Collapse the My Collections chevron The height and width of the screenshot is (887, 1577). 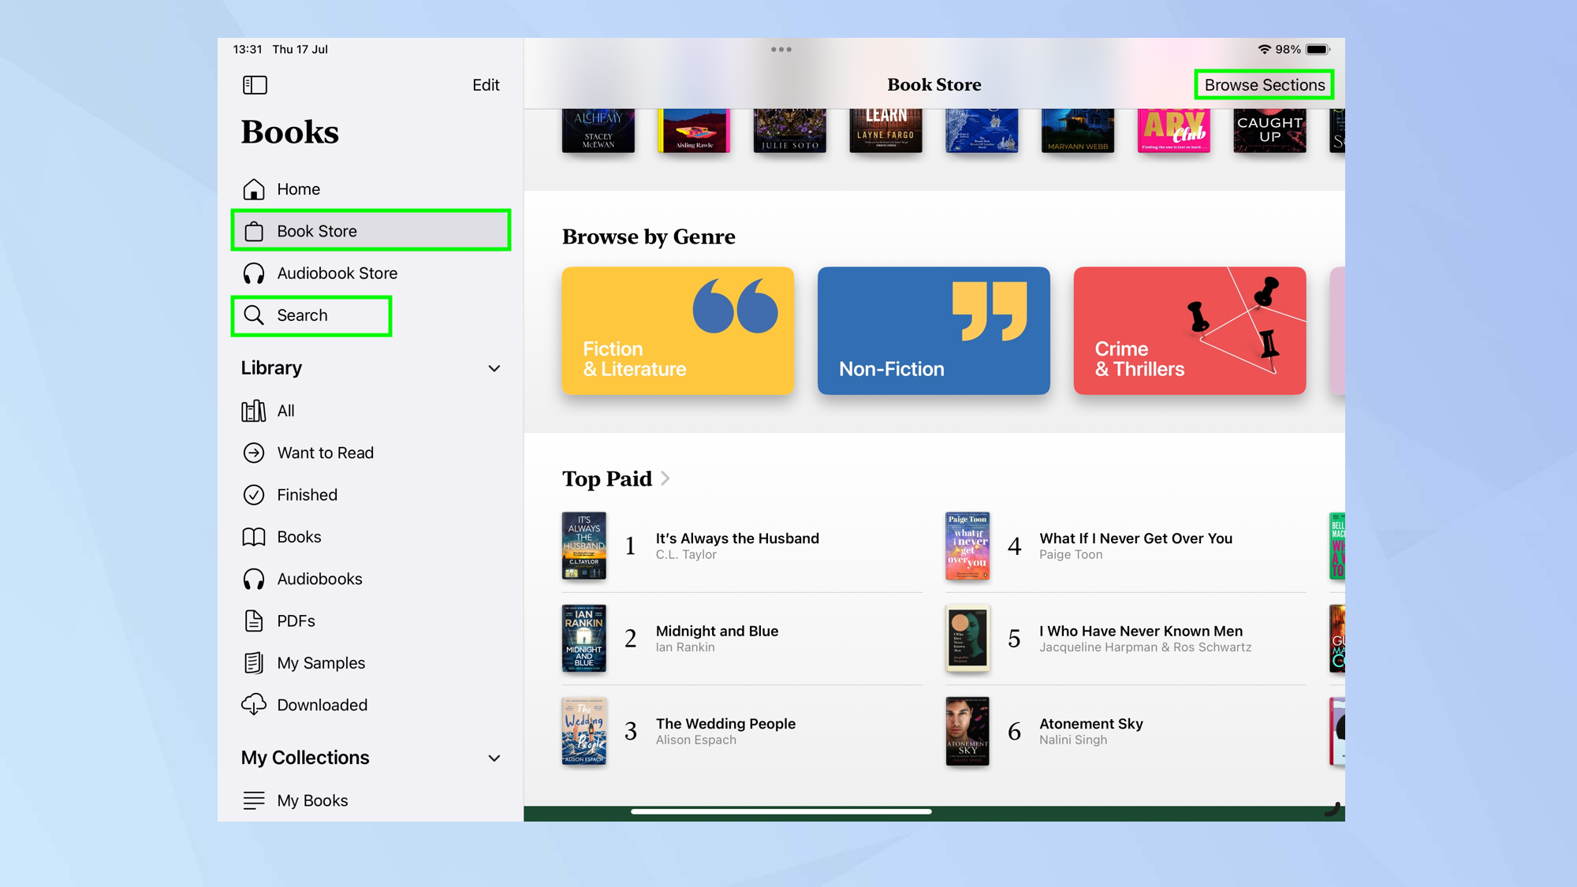click(494, 758)
